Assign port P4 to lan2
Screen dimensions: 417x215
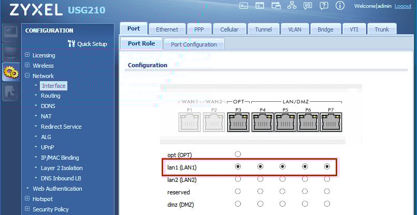(261, 179)
